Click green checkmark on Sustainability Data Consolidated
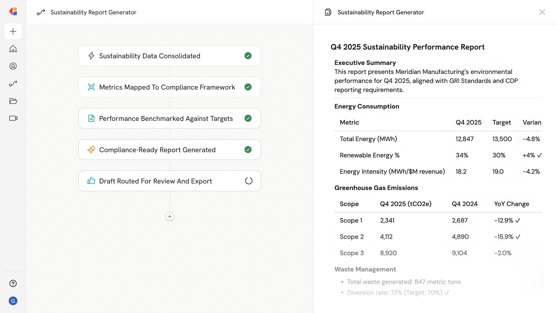 [x=248, y=56]
